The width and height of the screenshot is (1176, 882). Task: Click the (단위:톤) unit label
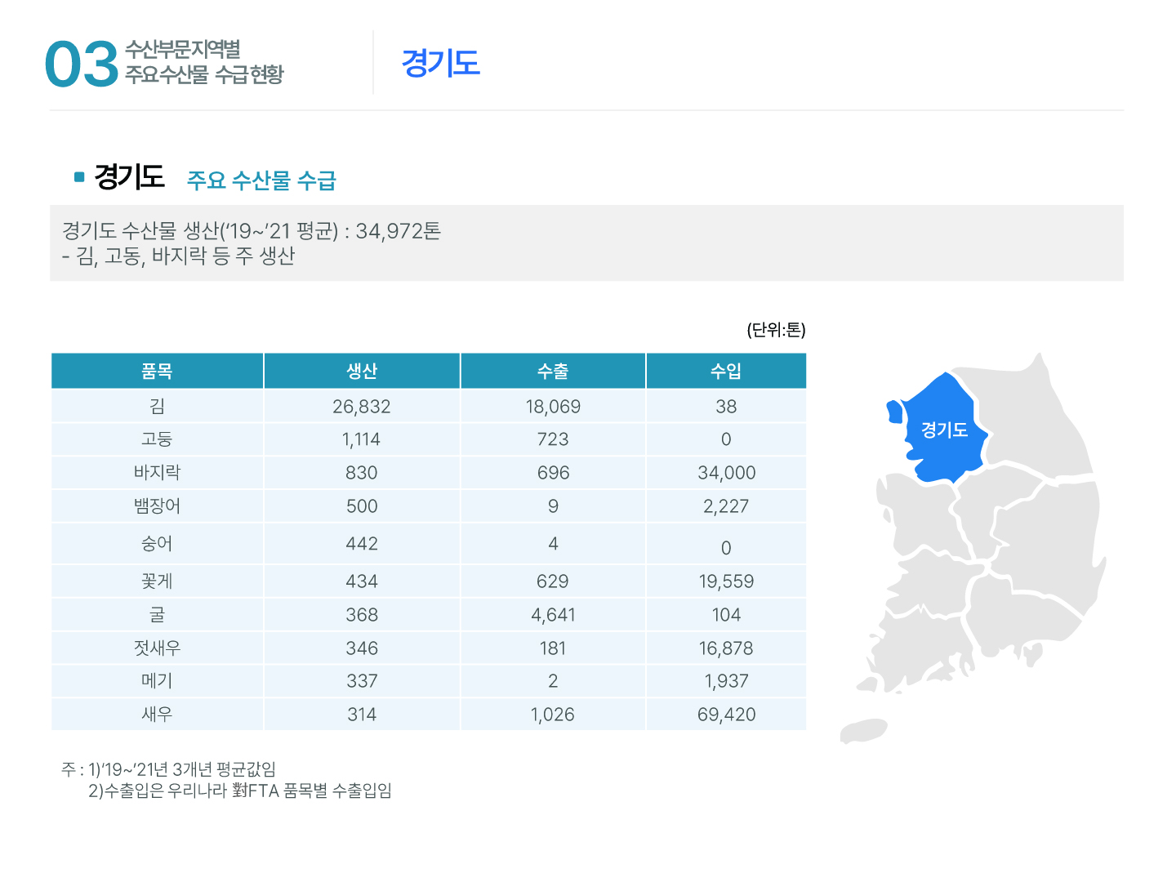point(776,329)
